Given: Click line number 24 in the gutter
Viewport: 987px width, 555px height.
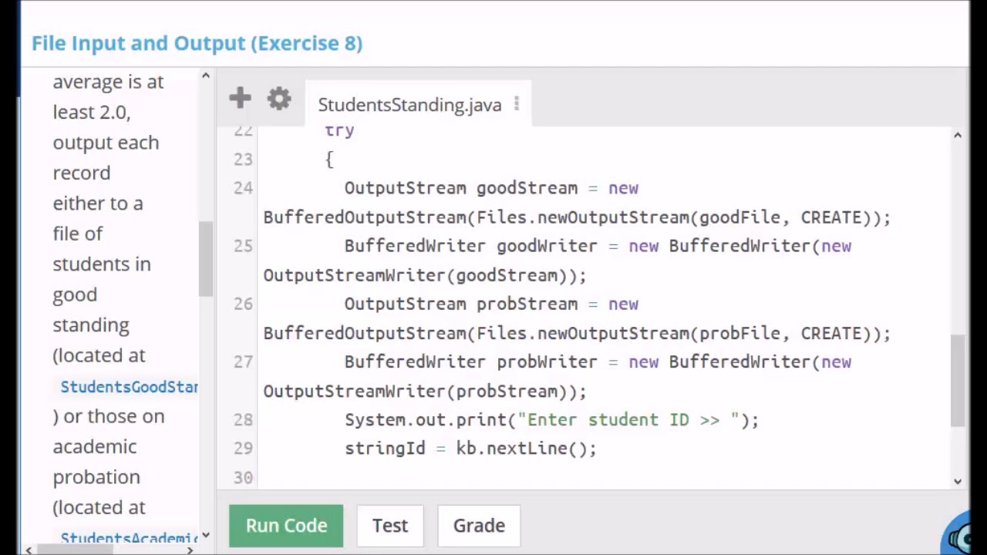Looking at the screenshot, I should click(243, 188).
